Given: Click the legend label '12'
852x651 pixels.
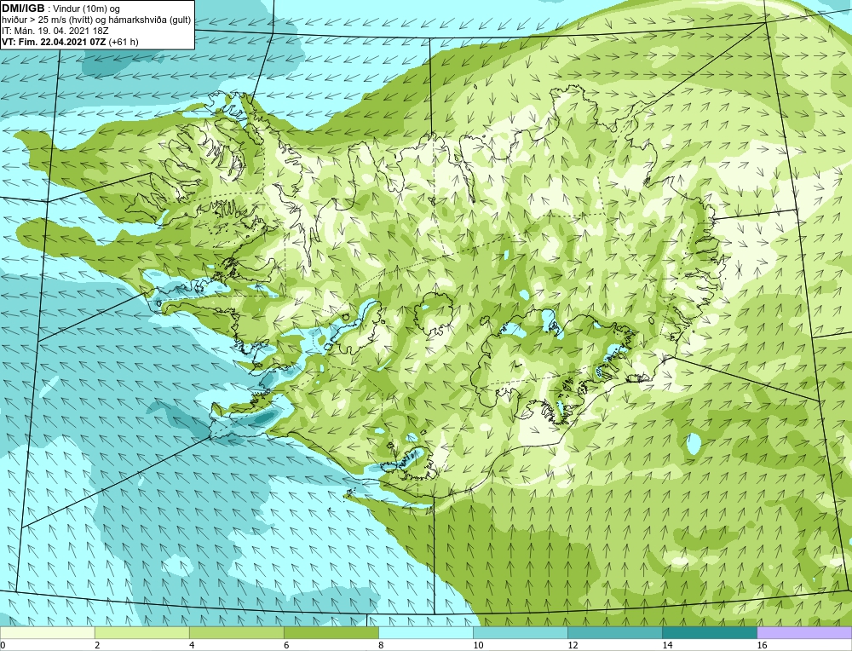Looking at the screenshot, I should (x=573, y=645).
